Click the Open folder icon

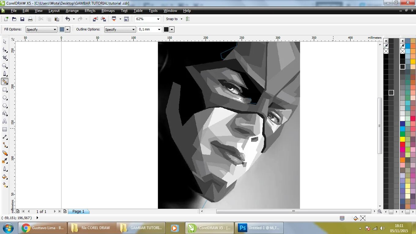14,19
